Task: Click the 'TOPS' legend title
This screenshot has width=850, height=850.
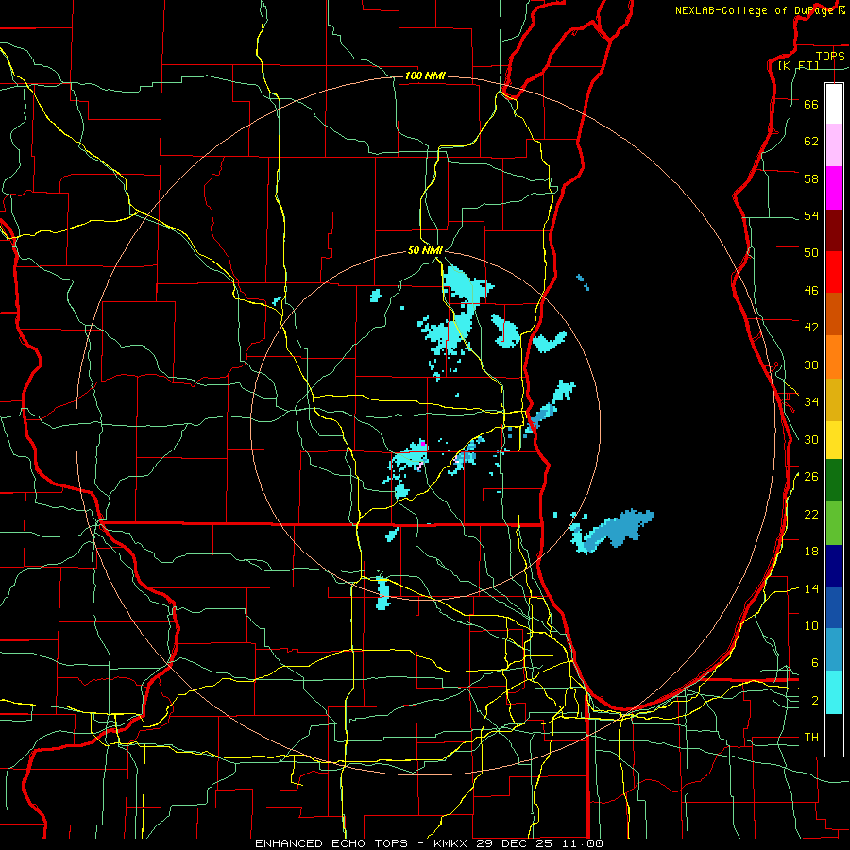Action: [x=830, y=56]
